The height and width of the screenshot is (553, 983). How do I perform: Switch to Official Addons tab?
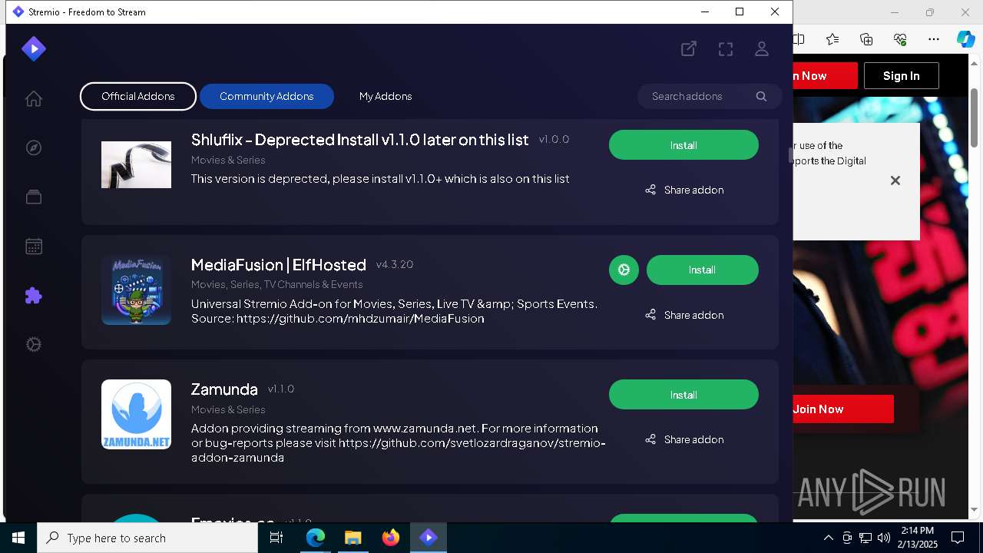138,96
